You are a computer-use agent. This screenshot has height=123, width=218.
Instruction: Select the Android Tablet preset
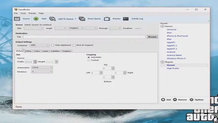point(174,55)
